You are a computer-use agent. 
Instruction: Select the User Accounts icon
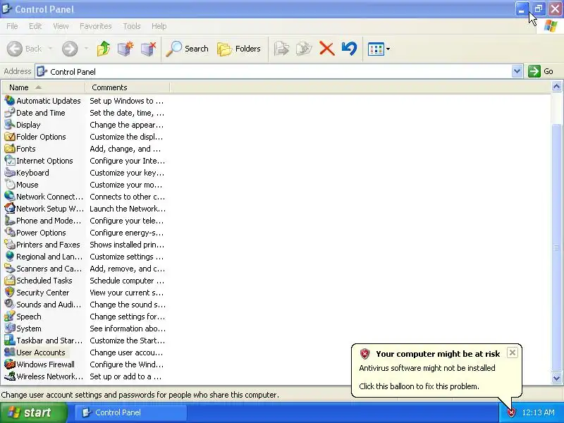(x=10, y=352)
